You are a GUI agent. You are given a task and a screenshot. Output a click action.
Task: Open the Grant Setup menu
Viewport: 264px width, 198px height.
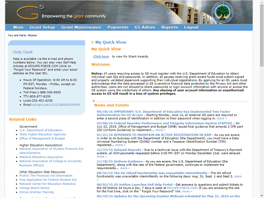[42, 27]
